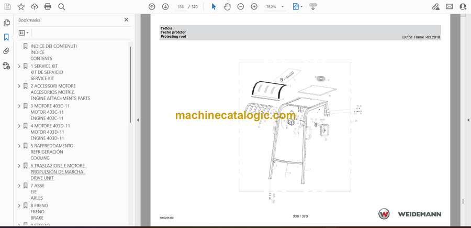Collapse the left navigation pane handle

[x=138, y=120]
